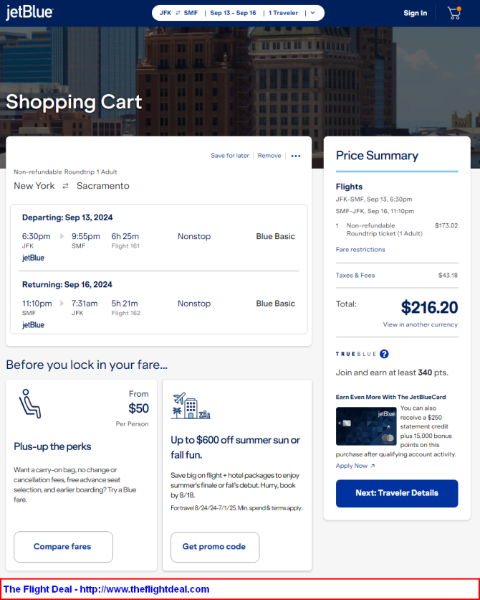480x600 pixels.
Task: Open the shopping cart icon in header
Action: tap(453, 13)
